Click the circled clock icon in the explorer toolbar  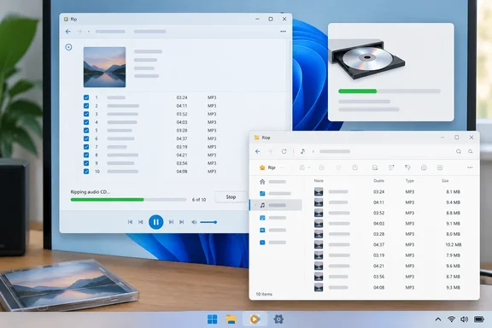(354, 167)
